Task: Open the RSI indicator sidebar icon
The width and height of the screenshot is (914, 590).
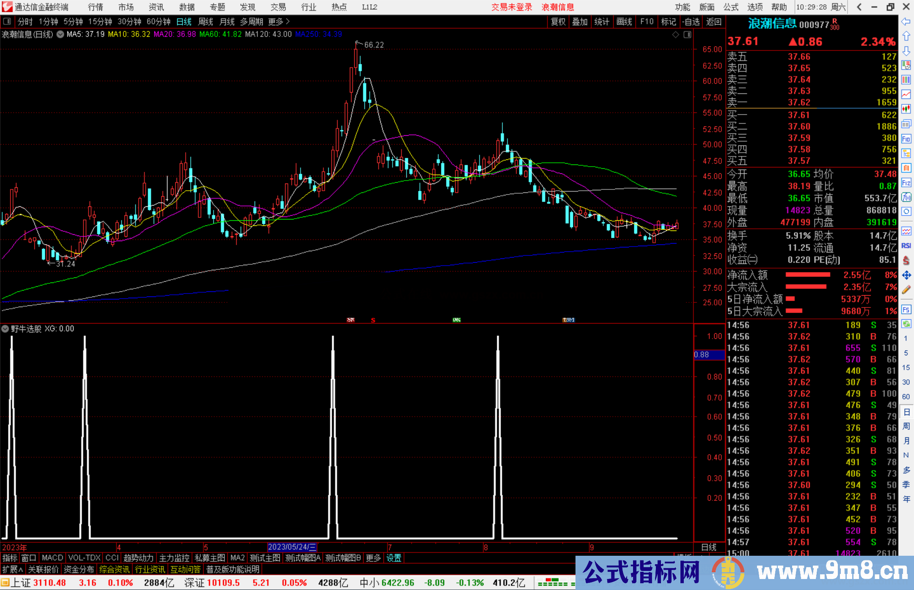Action: click(906, 246)
